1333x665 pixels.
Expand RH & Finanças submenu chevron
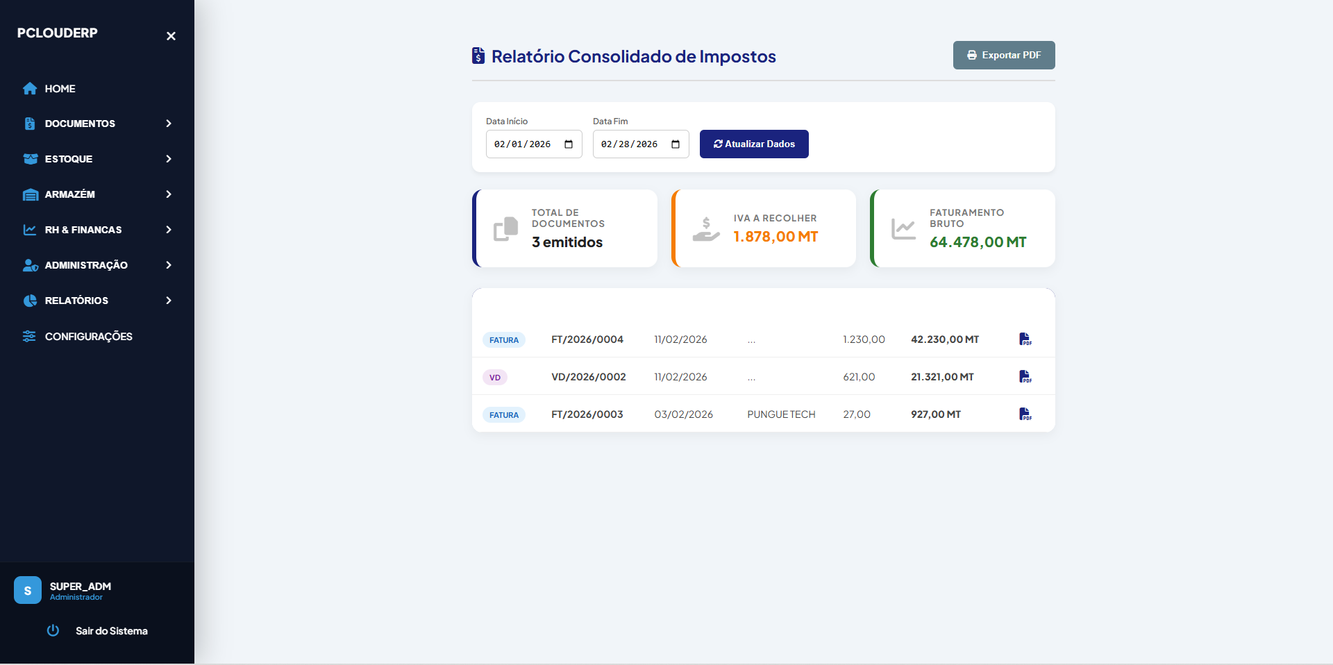pyautogui.click(x=169, y=230)
